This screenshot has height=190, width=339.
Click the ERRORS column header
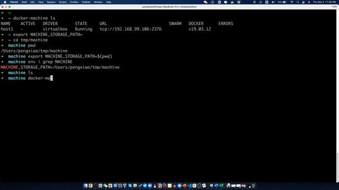pyautogui.click(x=226, y=23)
